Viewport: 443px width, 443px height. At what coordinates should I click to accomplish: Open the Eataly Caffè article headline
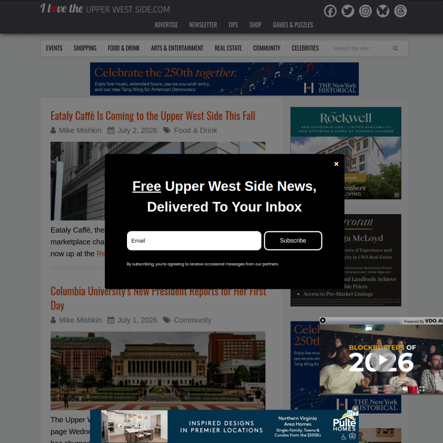coord(153,116)
